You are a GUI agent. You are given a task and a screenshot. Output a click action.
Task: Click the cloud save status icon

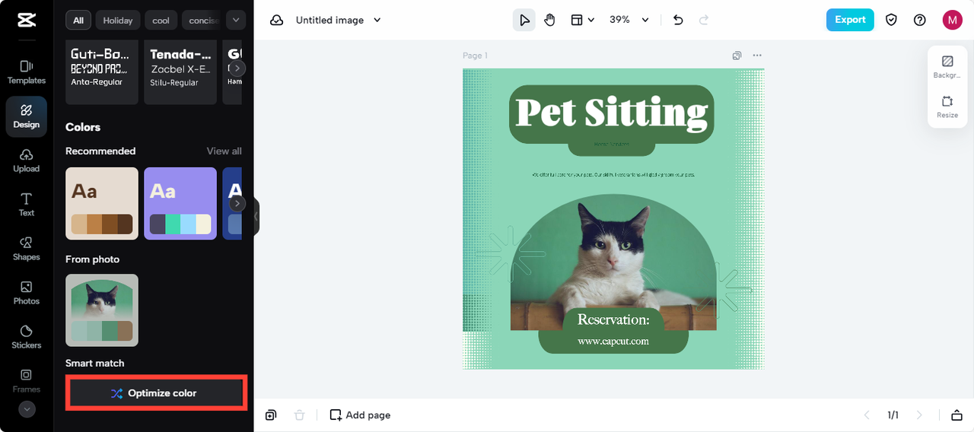[x=277, y=20]
